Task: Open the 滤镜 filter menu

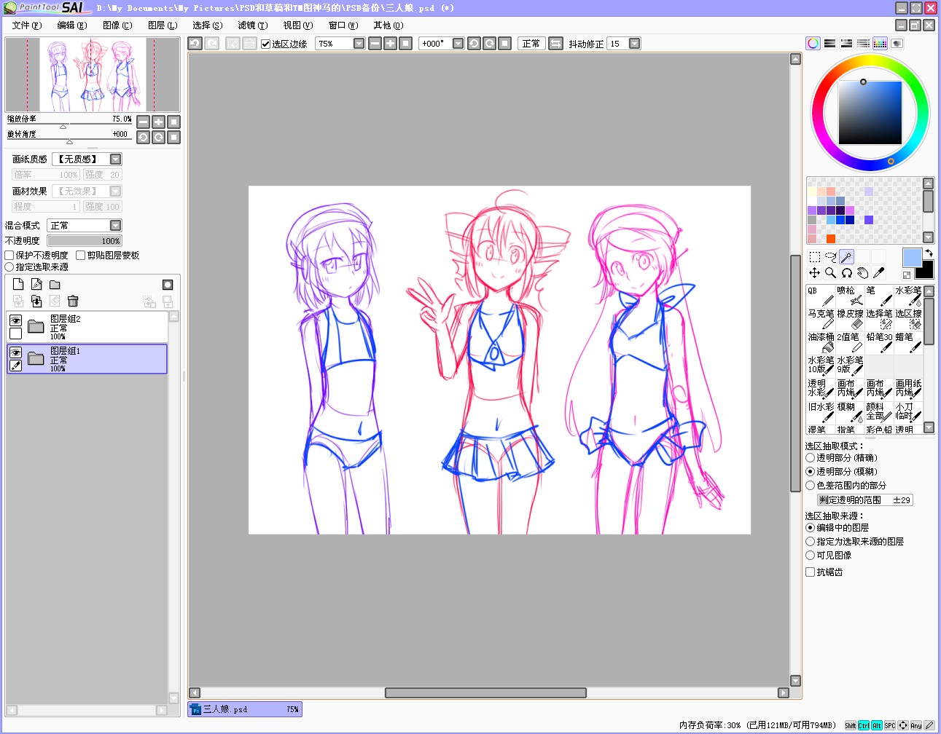Action: (x=252, y=25)
